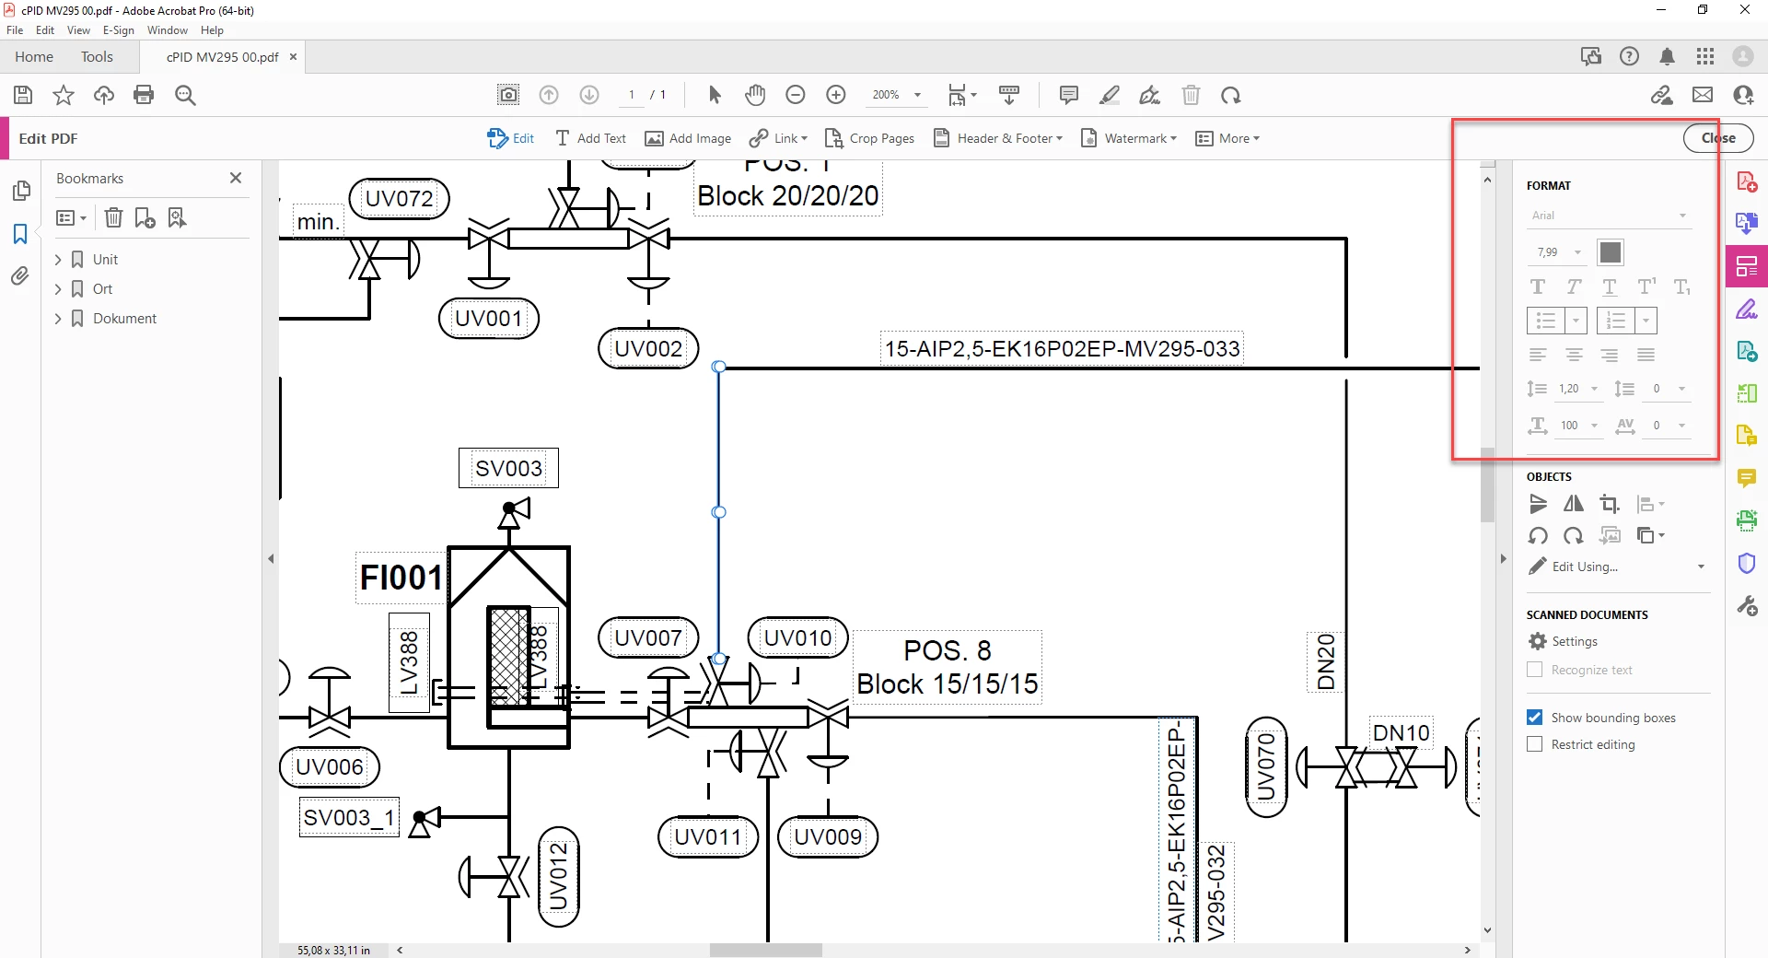Switch to the Tools tab
1768x958 pixels.
point(97,57)
